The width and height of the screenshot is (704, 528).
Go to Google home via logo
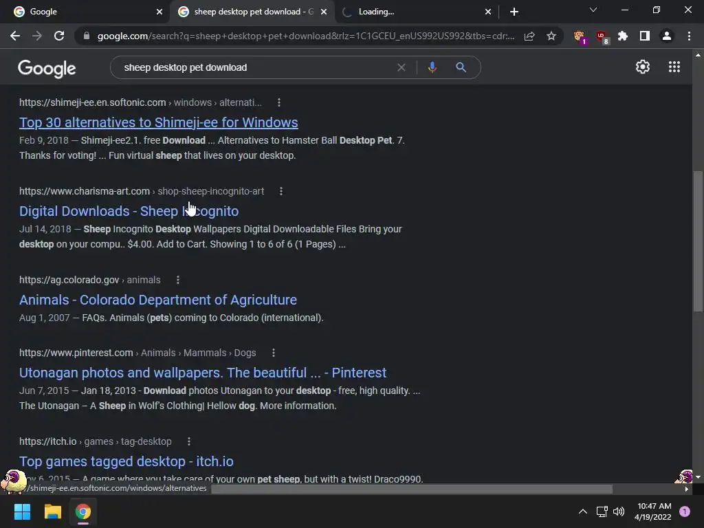pyautogui.click(x=47, y=68)
